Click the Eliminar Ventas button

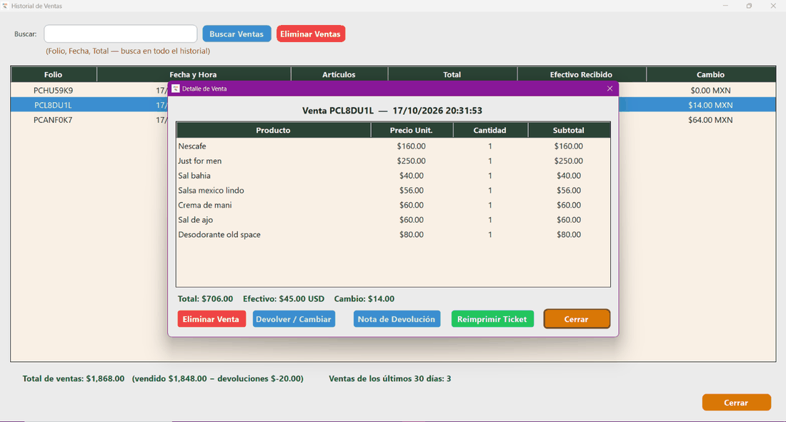[x=311, y=34]
